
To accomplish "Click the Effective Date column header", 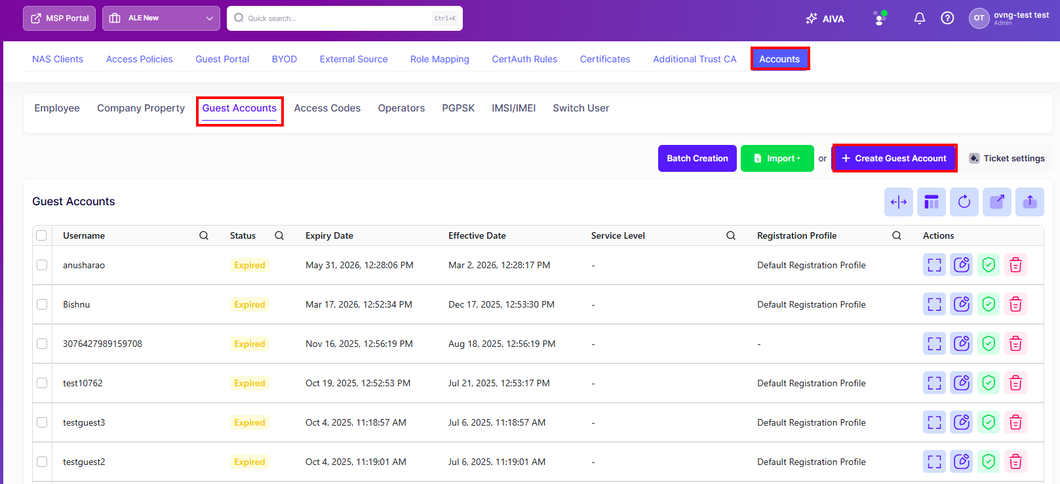I will click(477, 235).
